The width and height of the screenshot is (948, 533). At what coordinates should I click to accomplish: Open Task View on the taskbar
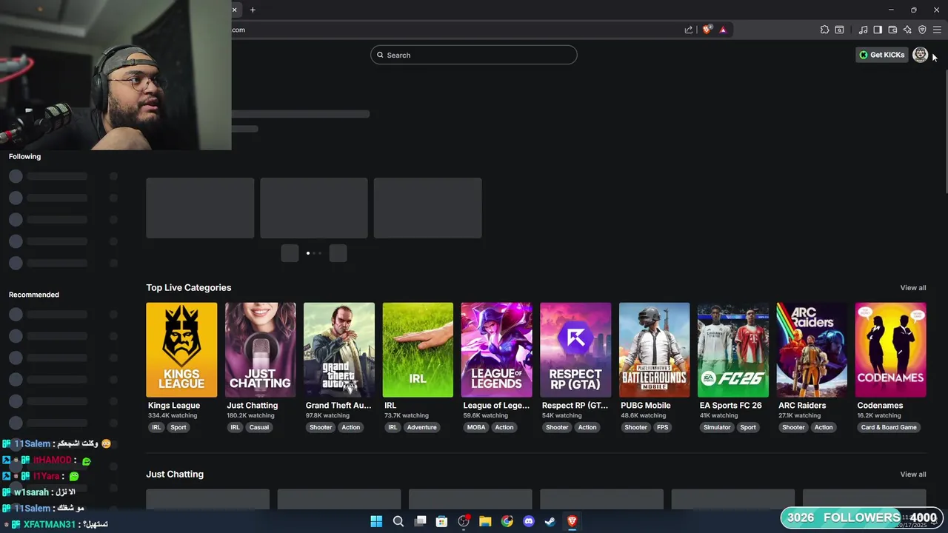(x=420, y=521)
